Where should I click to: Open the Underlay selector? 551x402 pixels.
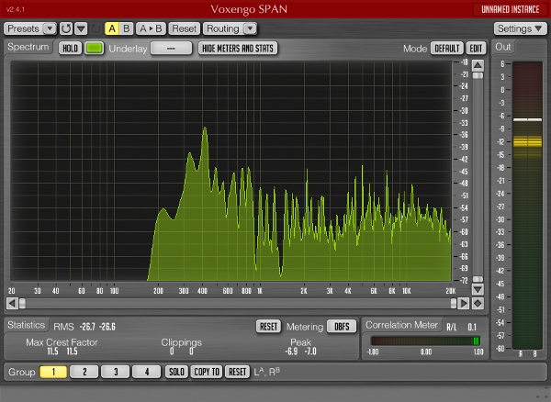(x=171, y=49)
